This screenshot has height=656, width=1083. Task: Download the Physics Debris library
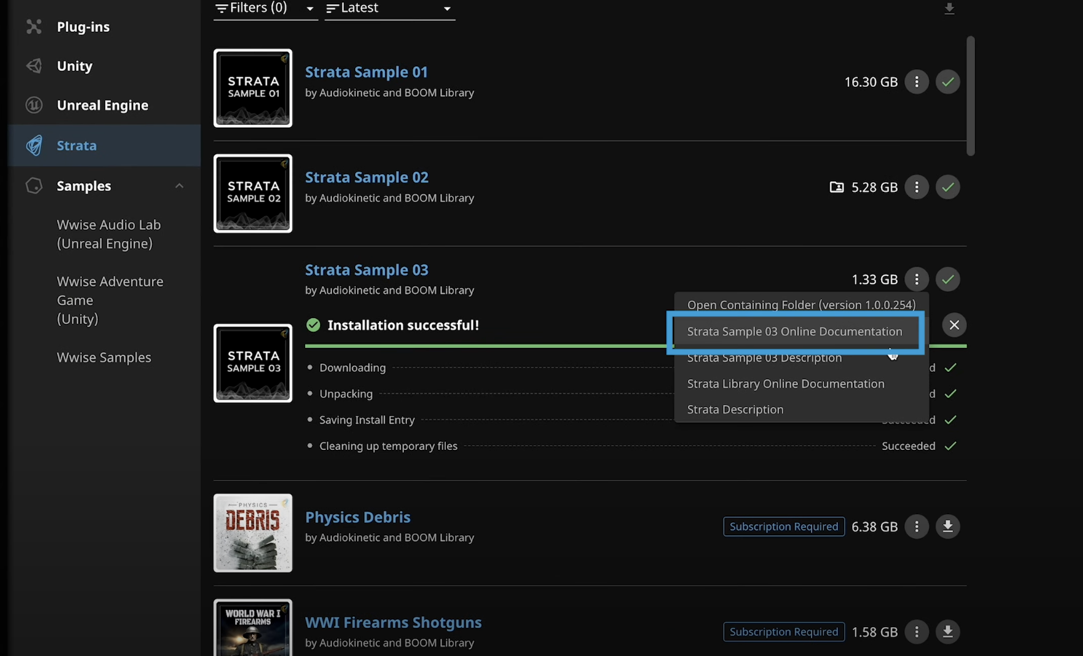pos(947,527)
